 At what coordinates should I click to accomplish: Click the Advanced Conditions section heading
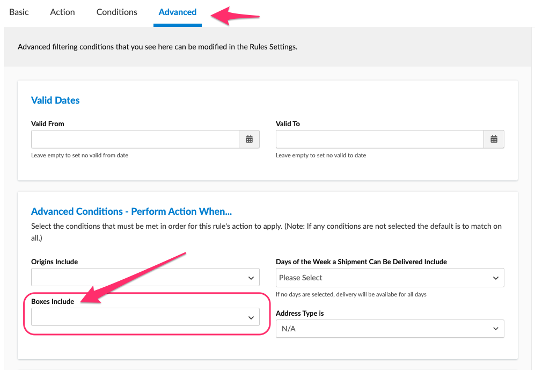click(131, 212)
